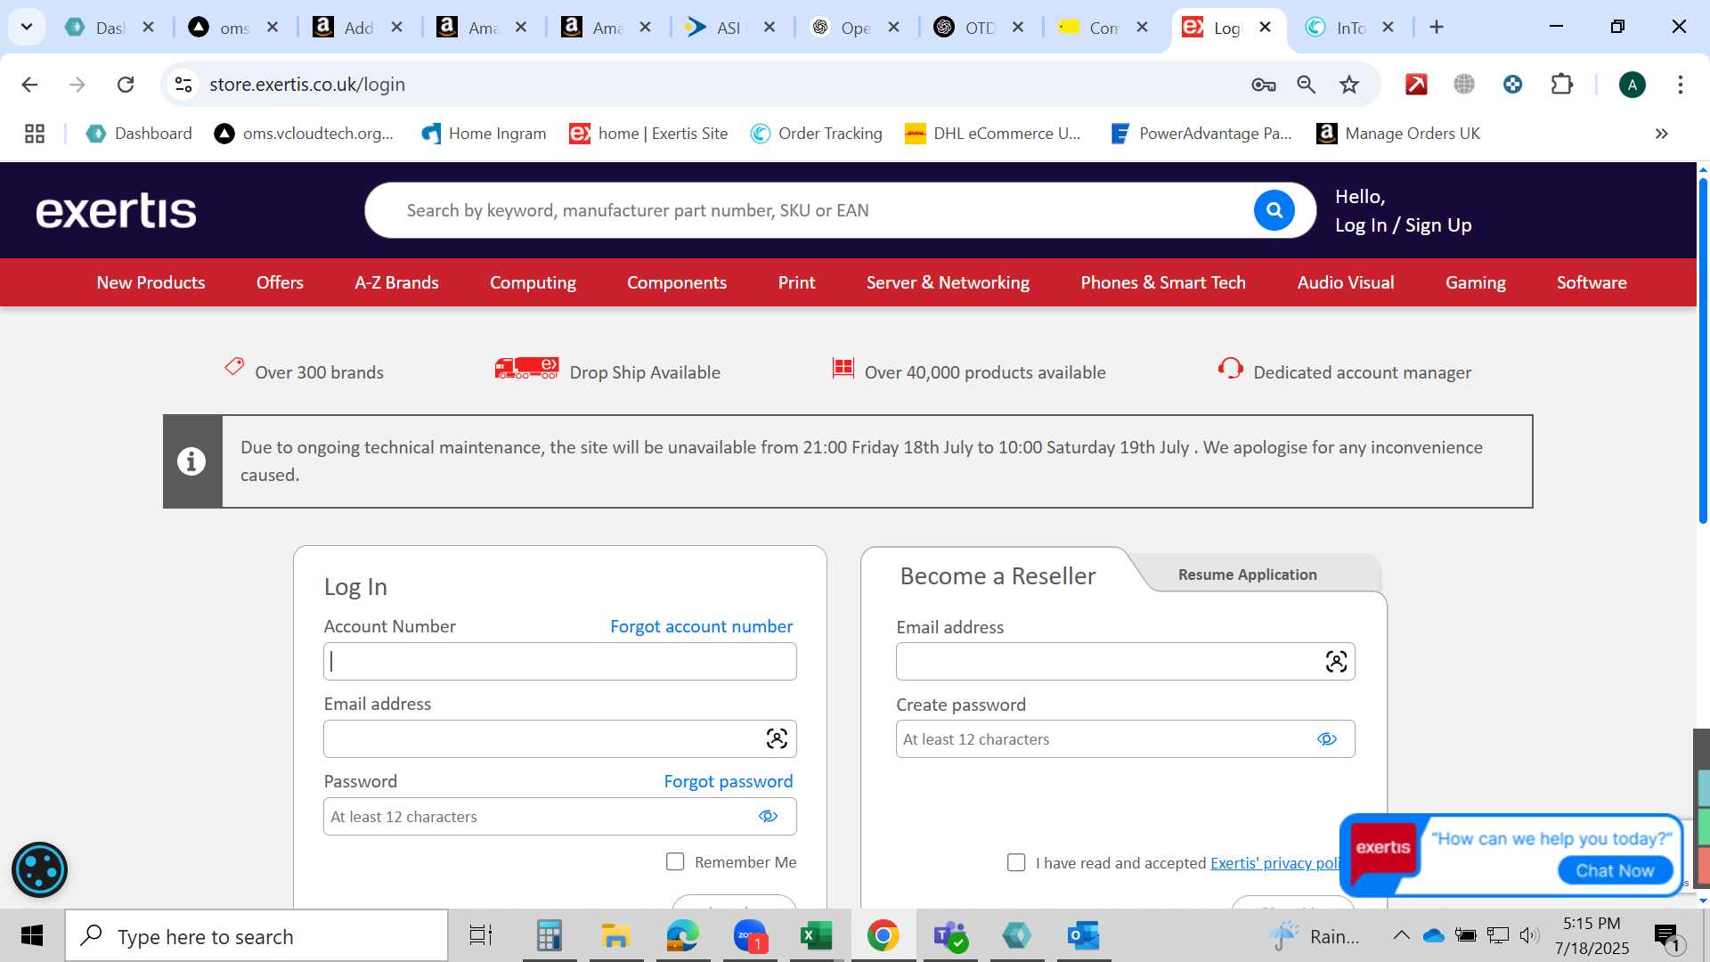Open Outlook from the taskbar

[1083, 935]
